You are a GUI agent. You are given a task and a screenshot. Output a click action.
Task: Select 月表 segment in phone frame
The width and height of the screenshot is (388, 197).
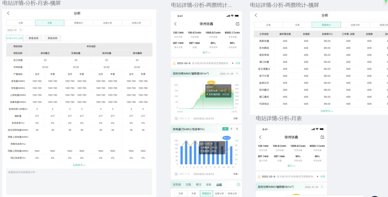coord(194,193)
